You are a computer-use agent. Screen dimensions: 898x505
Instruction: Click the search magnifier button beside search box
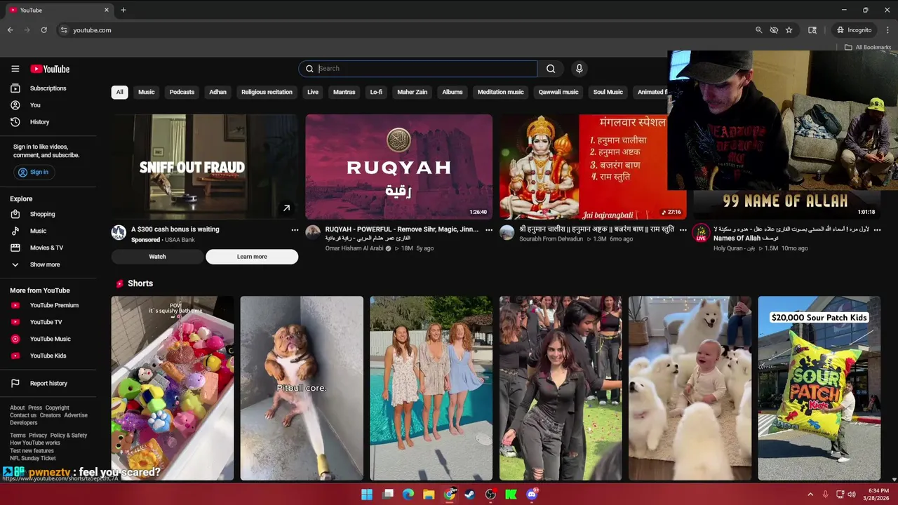click(551, 69)
